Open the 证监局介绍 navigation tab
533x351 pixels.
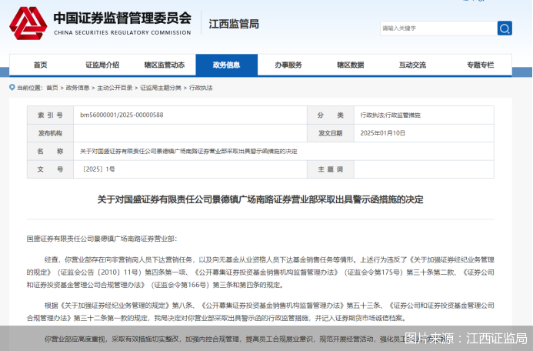point(102,65)
